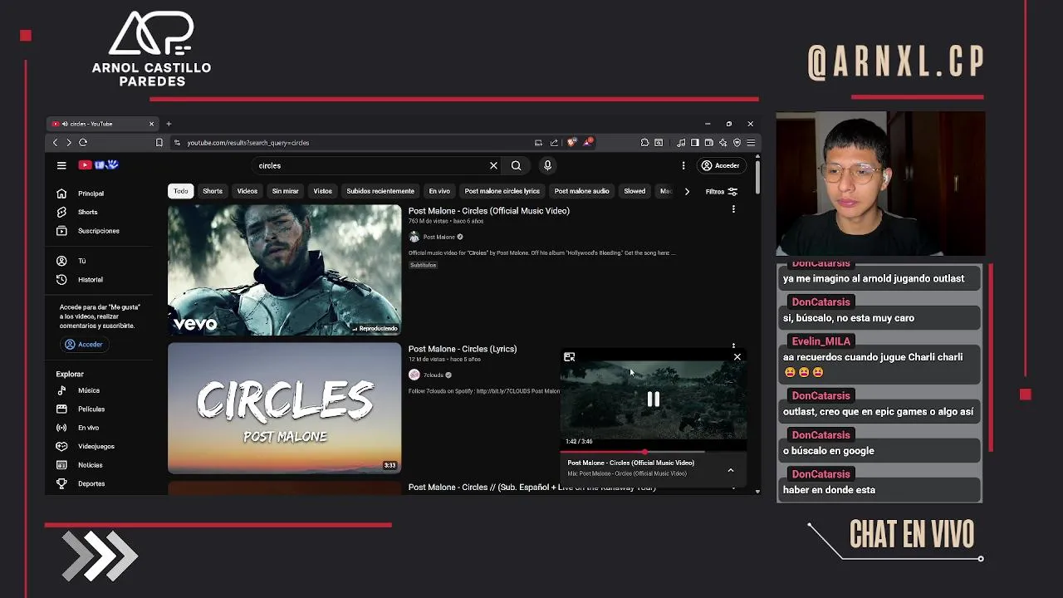Expand the miniplayer to watch page icon
Viewport: 1063px width, 598px height.
click(x=569, y=357)
